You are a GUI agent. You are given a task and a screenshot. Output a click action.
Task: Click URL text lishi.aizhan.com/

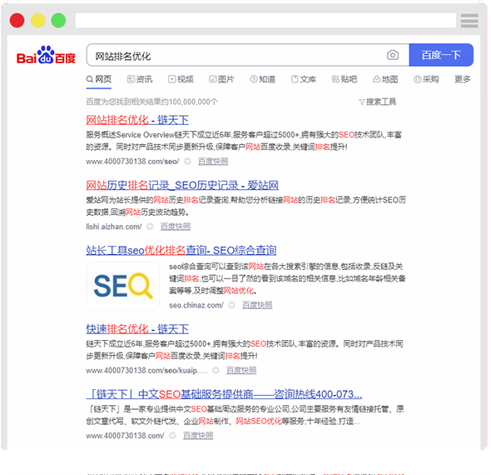114,227
